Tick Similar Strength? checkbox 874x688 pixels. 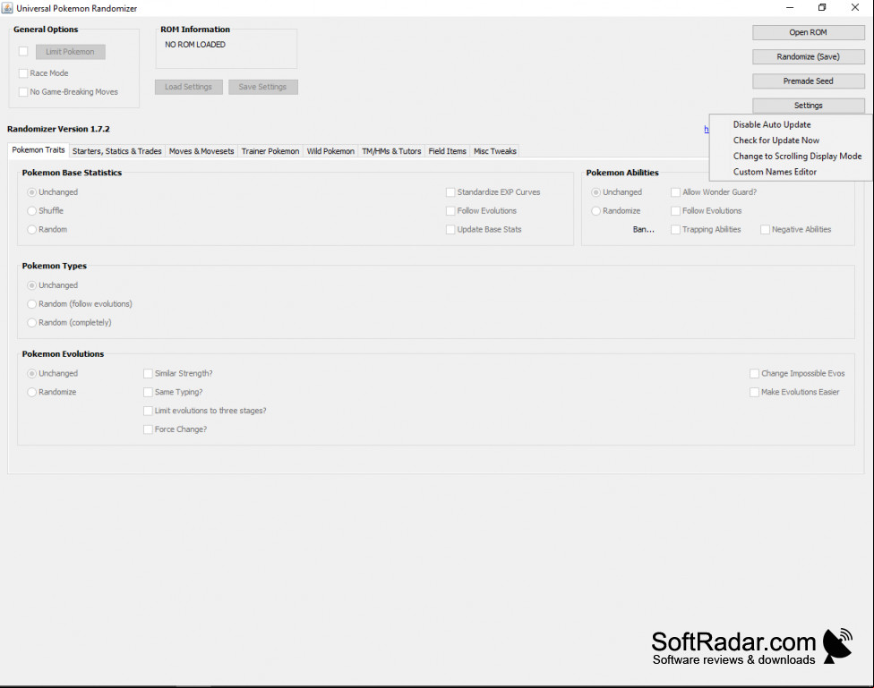(148, 373)
